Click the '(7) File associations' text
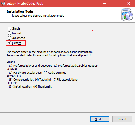The height and width of the screenshot is (125, 135). click(x=65, y=80)
